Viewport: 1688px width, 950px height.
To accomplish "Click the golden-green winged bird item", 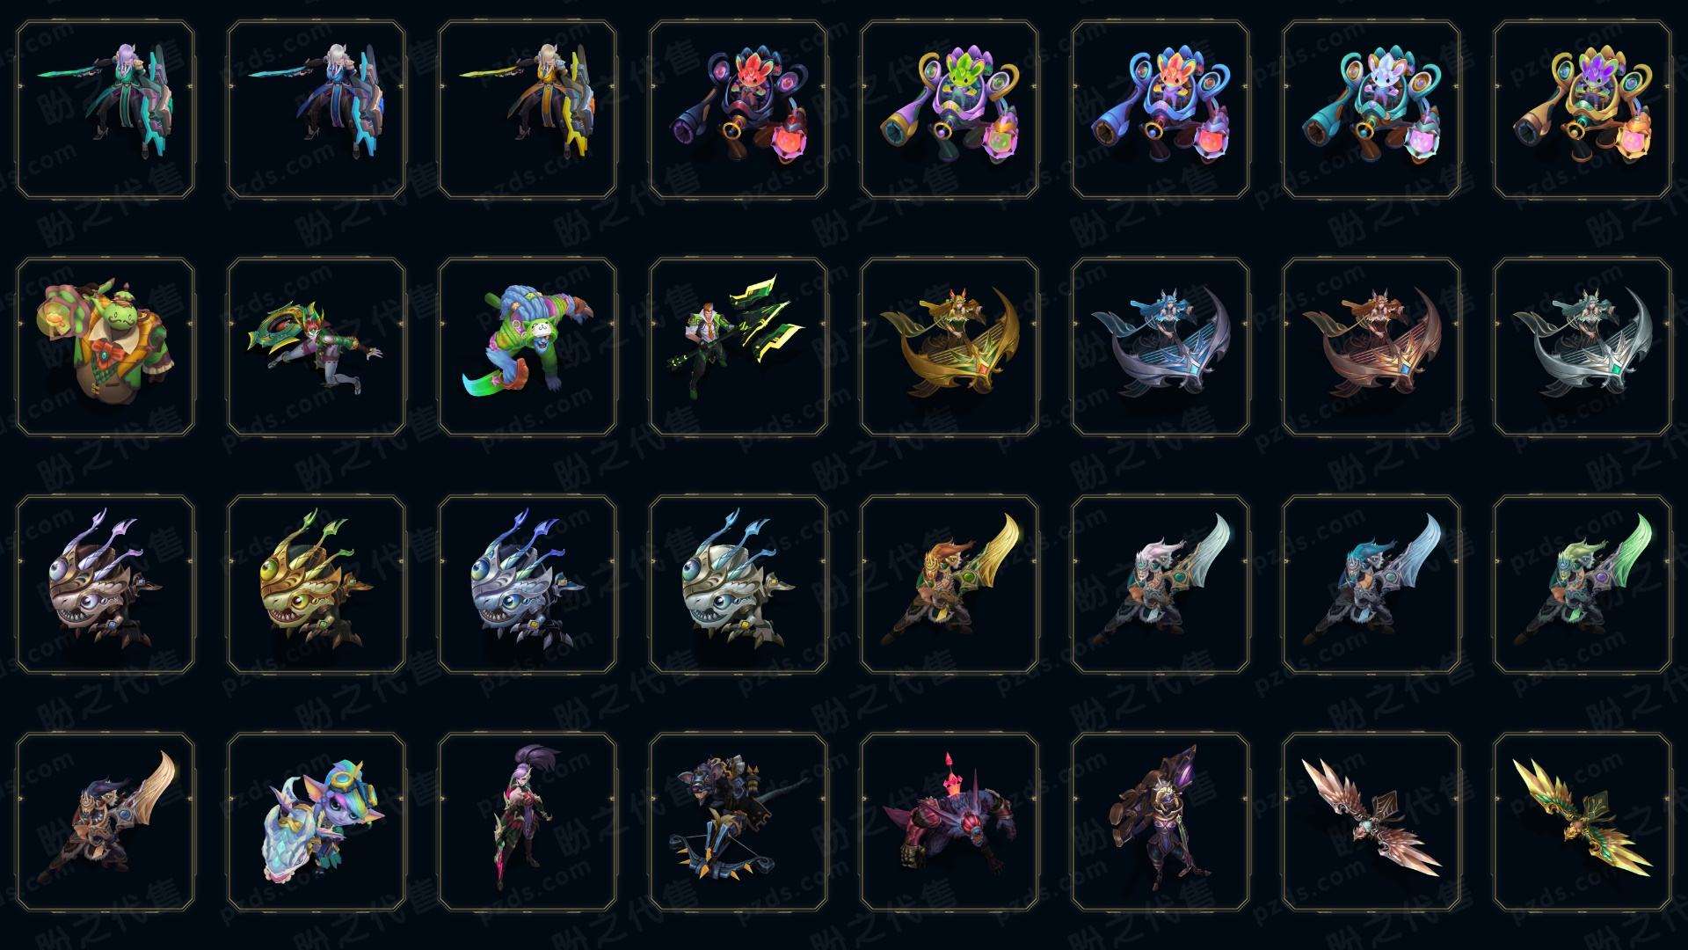I will [1582, 822].
